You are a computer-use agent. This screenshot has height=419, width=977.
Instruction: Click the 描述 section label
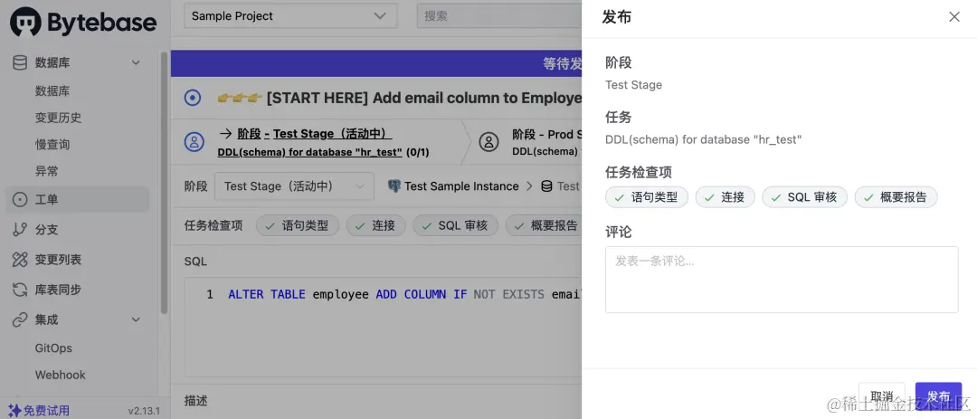[x=195, y=401]
